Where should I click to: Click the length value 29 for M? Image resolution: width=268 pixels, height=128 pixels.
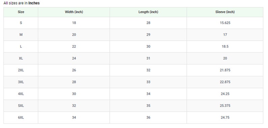[148, 35]
